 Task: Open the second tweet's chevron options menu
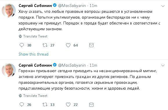click(x=163, y=65)
